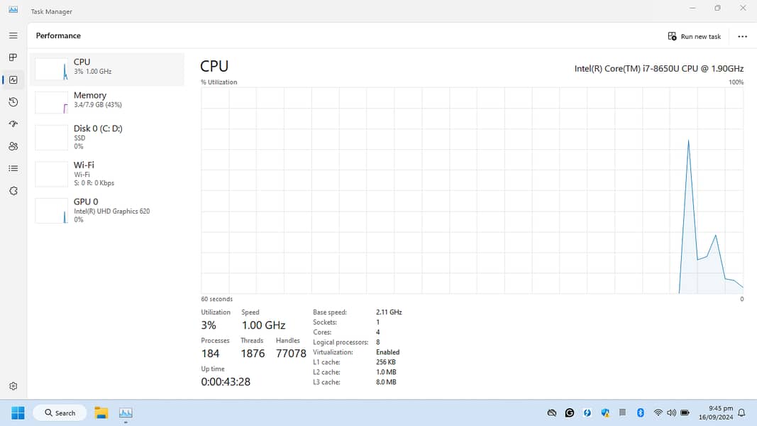
Task: Select the Memory performance item
Action: pos(106,102)
